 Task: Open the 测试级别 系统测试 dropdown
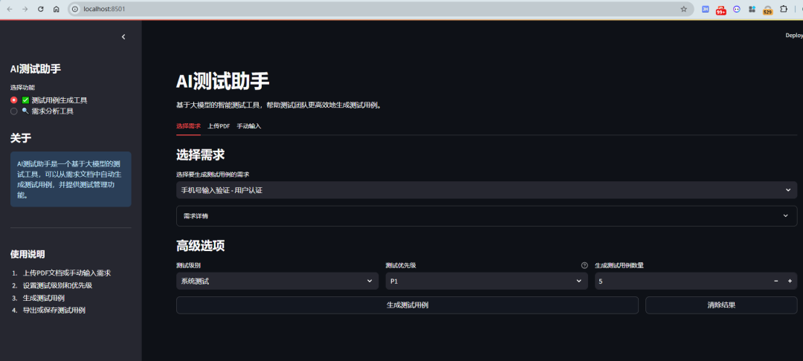coord(277,281)
